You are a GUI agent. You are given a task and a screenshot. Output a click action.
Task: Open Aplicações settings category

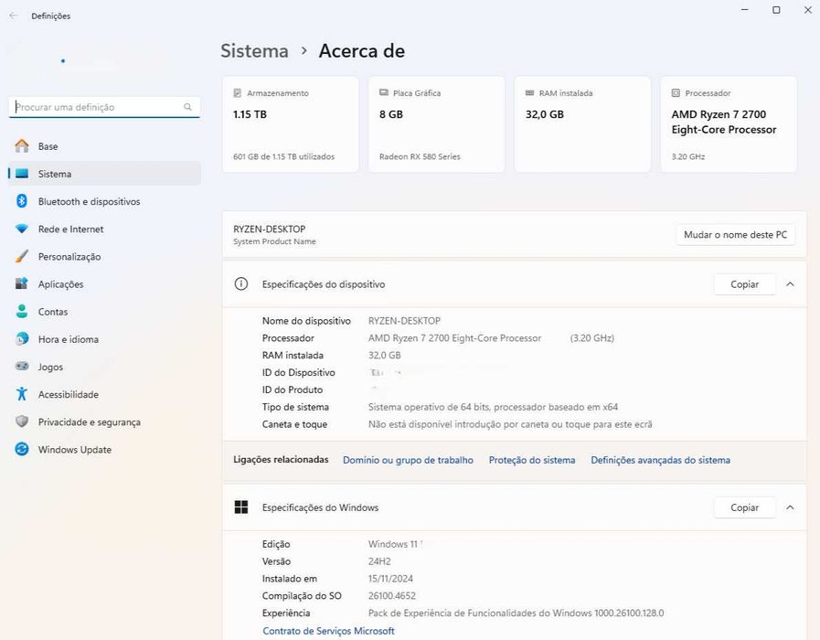click(104, 284)
